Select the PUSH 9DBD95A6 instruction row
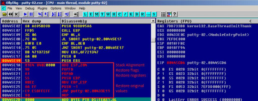258x101 pixels. 76,26
